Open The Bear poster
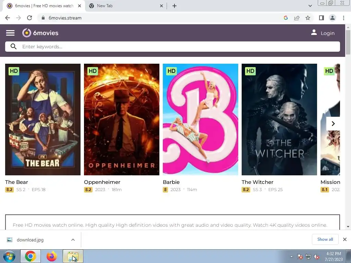Image resolution: width=351 pixels, height=263 pixels. 43,120
